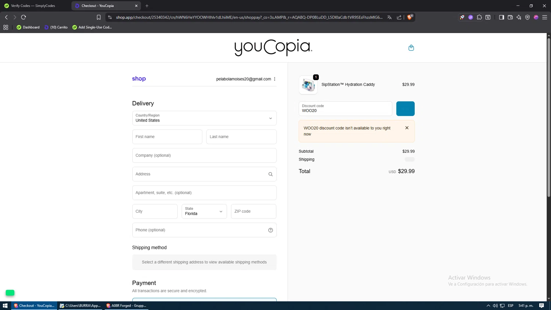Image resolution: width=551 pixels, height=310 pixels.
Task: Open site settings icon in the address bar
Action: [110, 17]
